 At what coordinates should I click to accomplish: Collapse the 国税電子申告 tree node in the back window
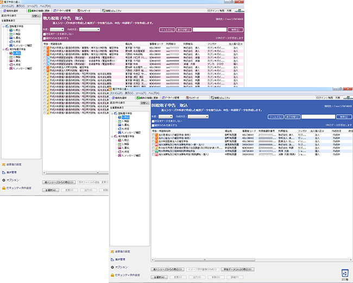pyautogui.click(x=4, y=26)
